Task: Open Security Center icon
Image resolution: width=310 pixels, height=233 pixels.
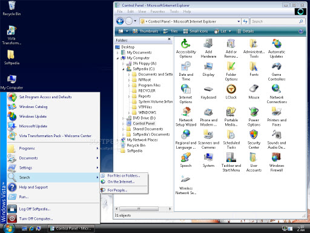Action: click(x=254, y=139)
